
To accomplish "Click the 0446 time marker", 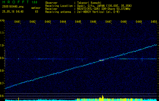I will tap(93, 21).
